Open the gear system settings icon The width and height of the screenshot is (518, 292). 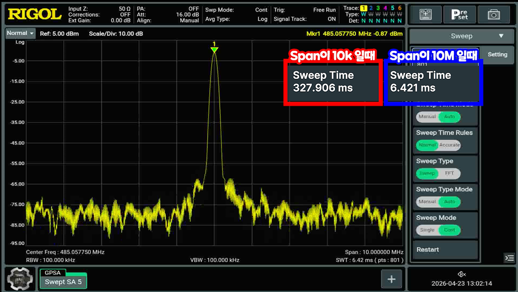pyautogui.click(x=20, y=279)
